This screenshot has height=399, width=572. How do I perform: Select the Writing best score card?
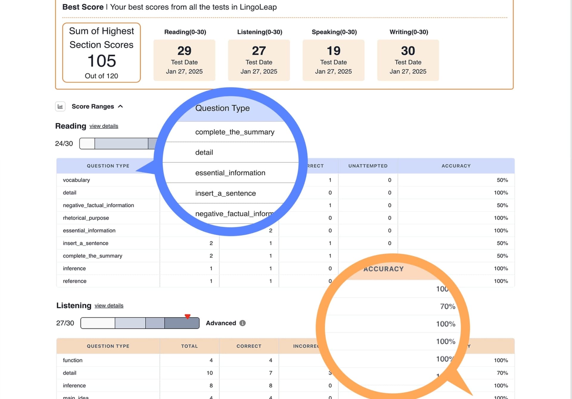[408, 60]
